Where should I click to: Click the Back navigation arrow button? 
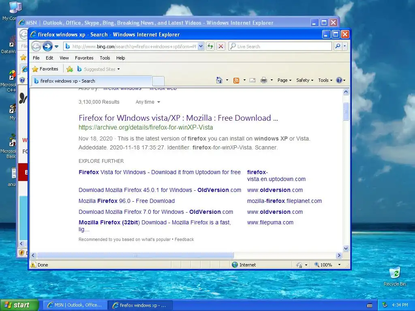tap(36, 46)
